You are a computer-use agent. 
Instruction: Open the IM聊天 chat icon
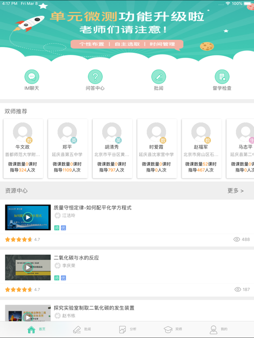click(x=32, y=77)
